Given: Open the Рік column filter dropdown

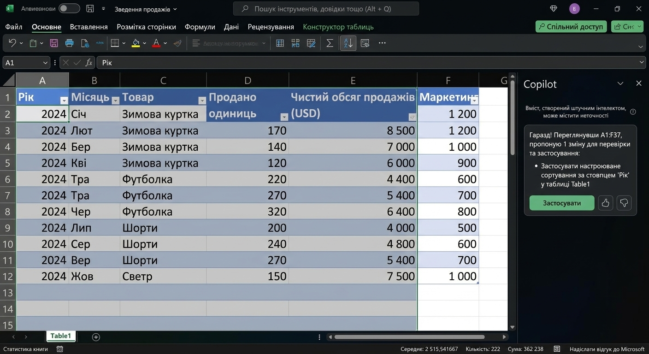Looking at the screenshot, I should pyautogui.click(x=64, y=101).
